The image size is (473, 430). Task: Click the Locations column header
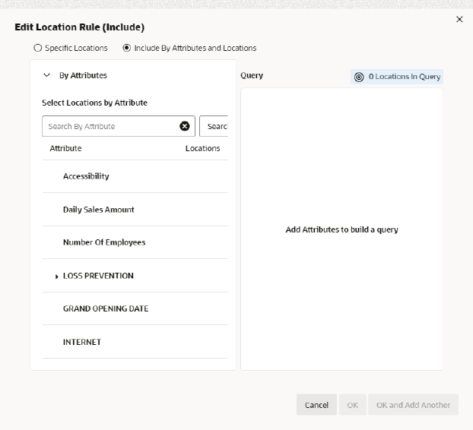point(202,148)
